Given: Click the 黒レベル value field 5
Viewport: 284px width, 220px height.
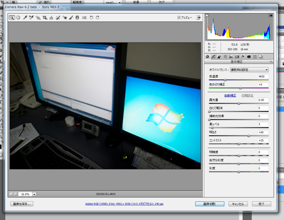Looking at the screenshot, I should tap(263, 124).
